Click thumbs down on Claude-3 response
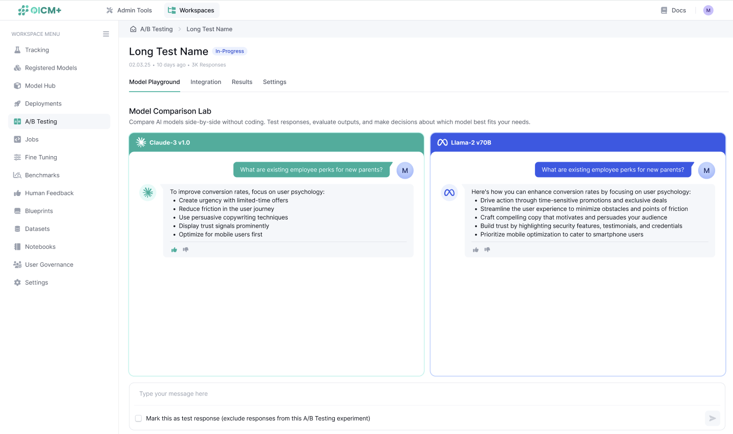This screenshot has width=733, height=434. (186, 250)
